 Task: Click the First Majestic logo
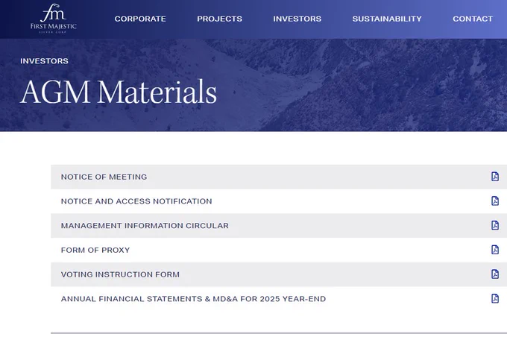[54, 19]
